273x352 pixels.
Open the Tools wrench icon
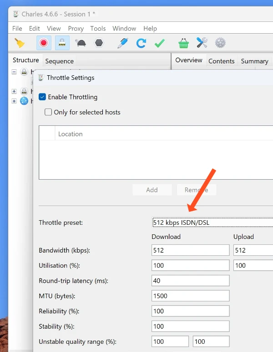click(202, 43)
